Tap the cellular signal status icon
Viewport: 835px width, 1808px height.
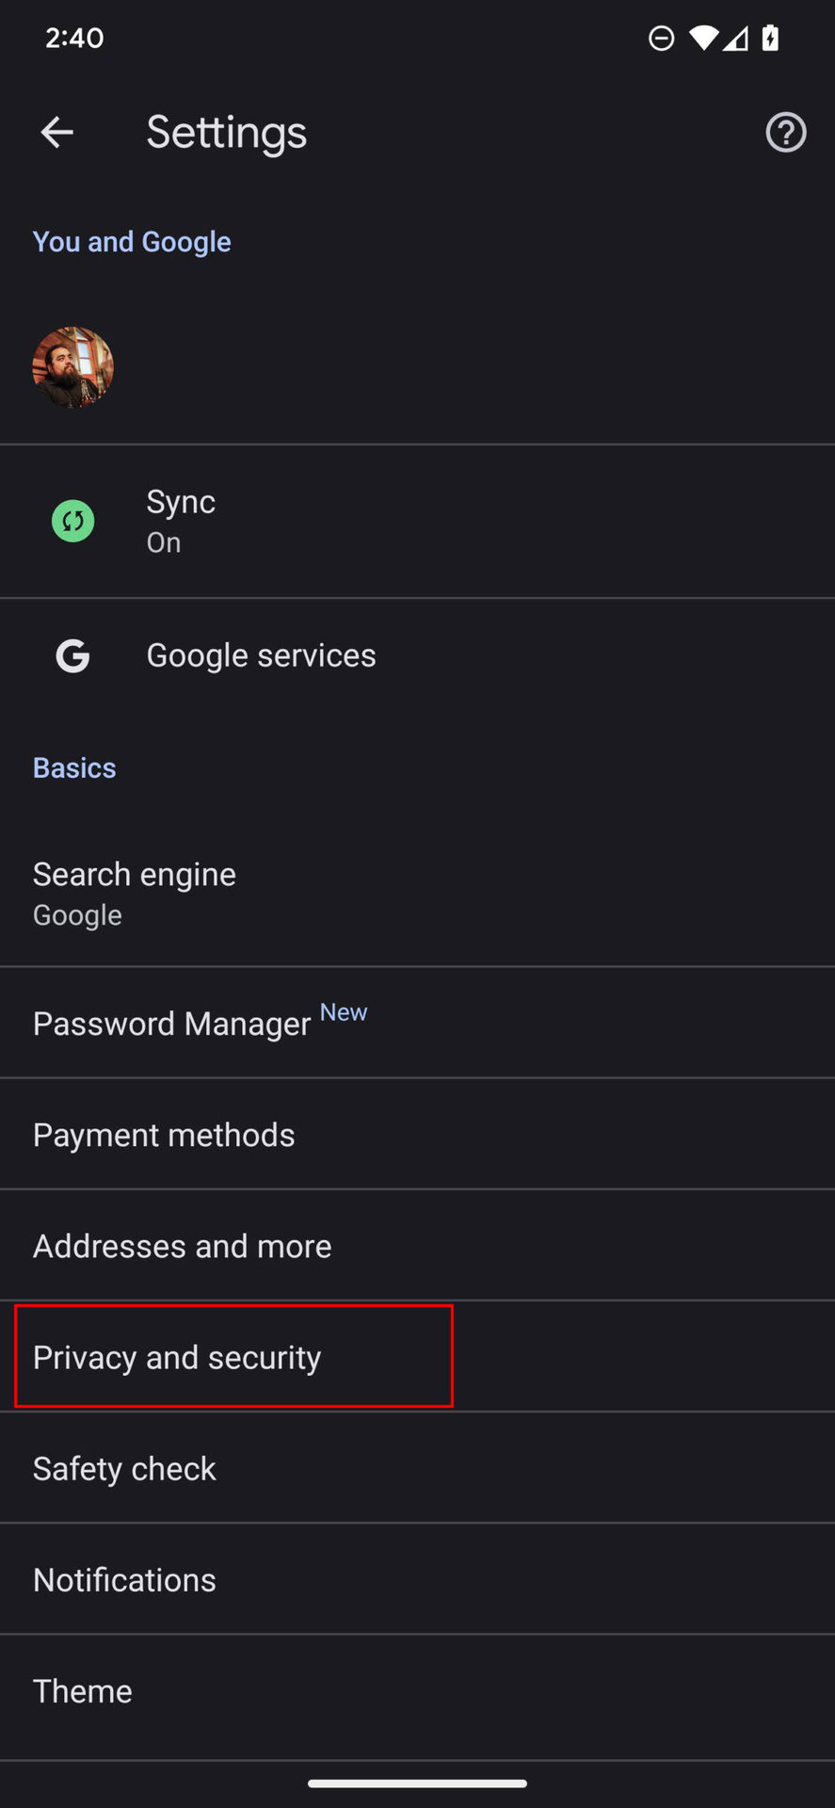(736, 39)
